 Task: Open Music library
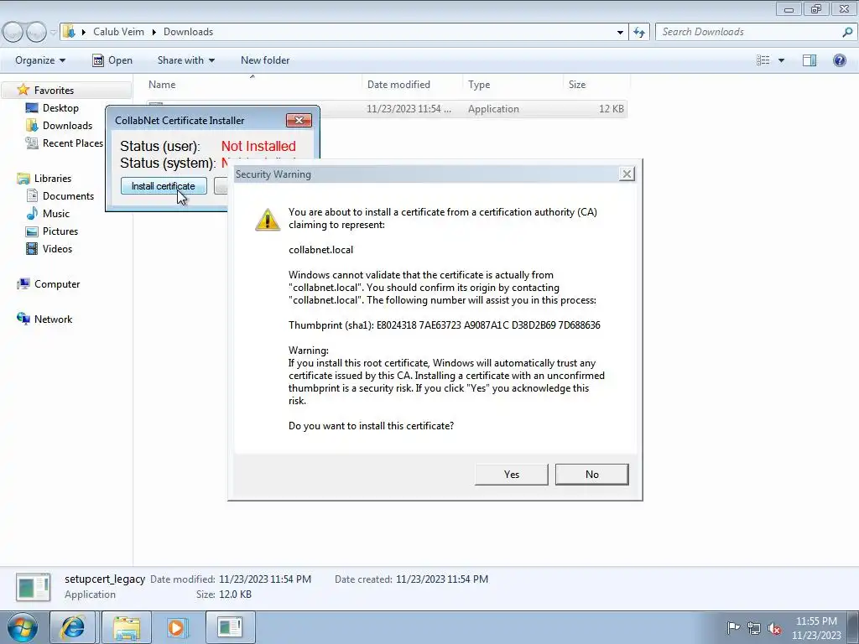tap(56, 214)
